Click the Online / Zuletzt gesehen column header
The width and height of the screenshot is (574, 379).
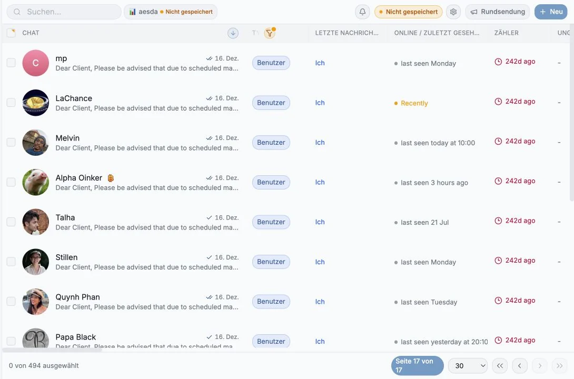(437, 33)
